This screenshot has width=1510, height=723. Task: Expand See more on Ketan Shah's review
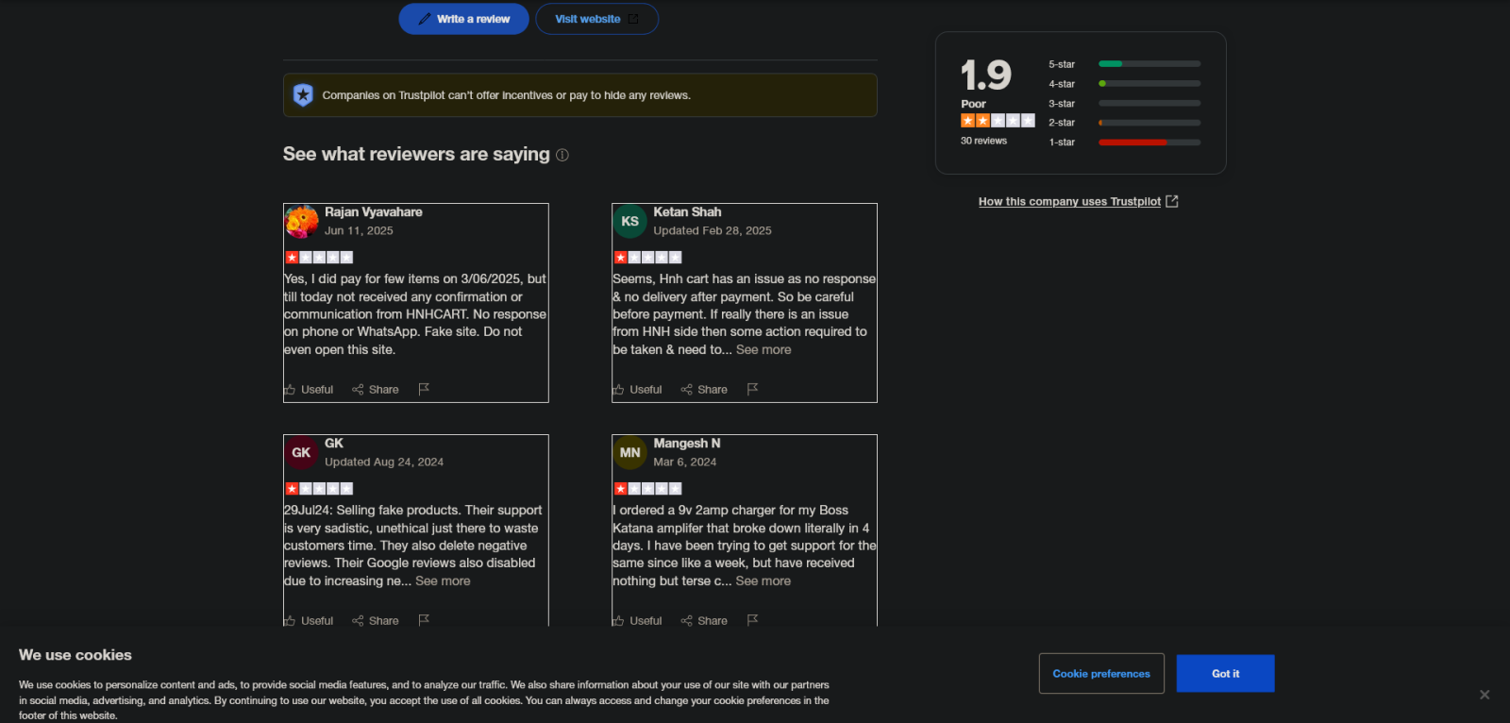point(763,350)
